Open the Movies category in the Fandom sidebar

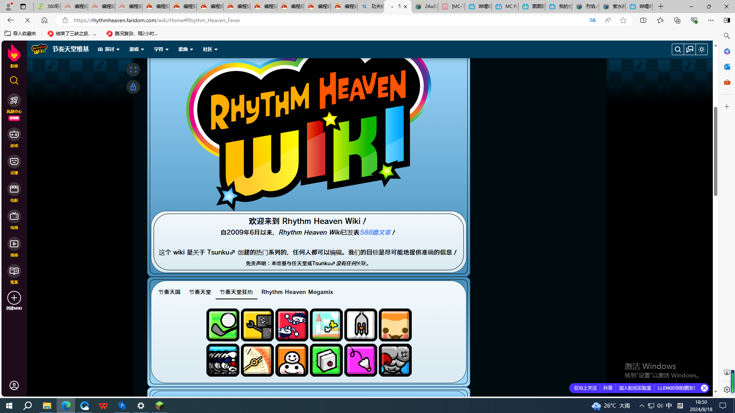14,189
